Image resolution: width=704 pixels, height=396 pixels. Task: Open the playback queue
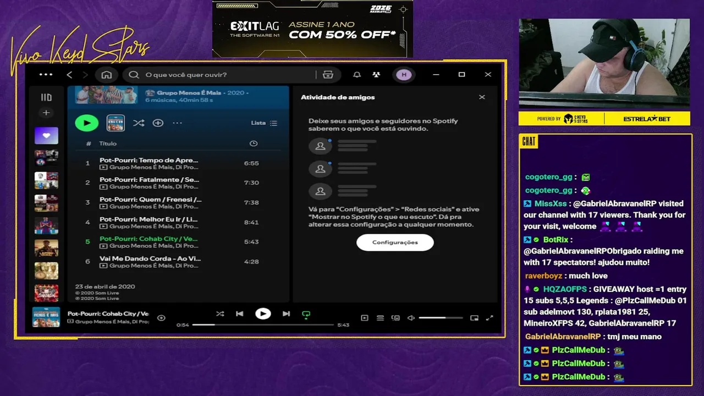380,318
